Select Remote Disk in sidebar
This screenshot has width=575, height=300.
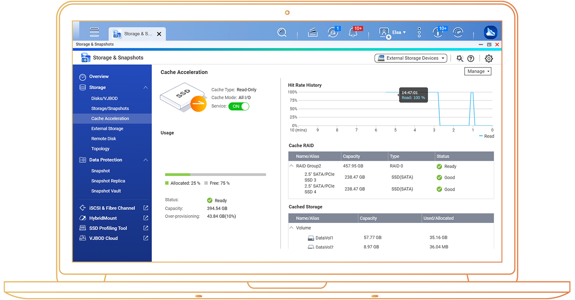tap(104, 139)
